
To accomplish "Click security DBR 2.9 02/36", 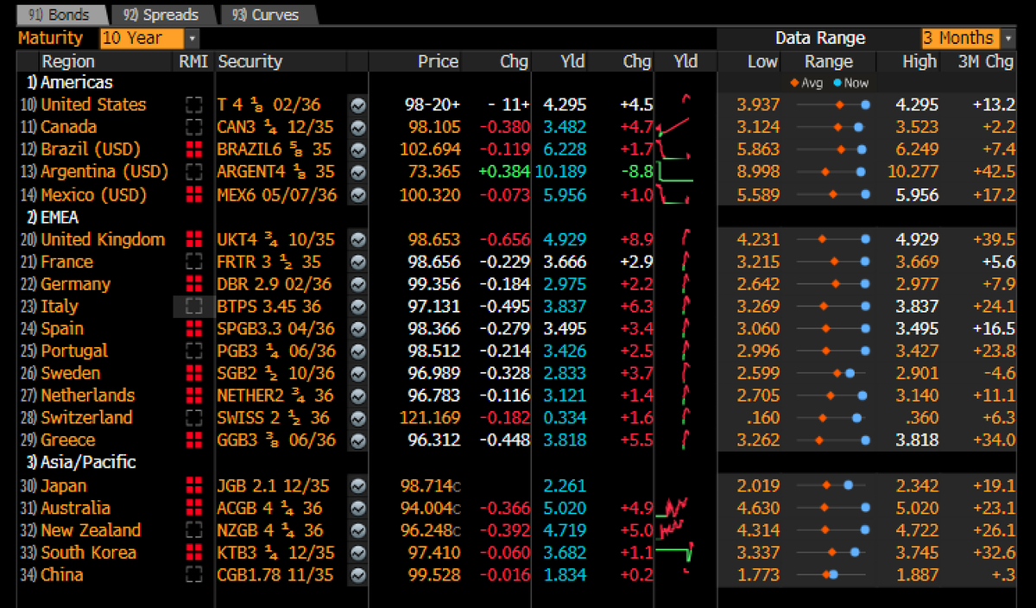I will pyautogui.click(x=275, y=285).
